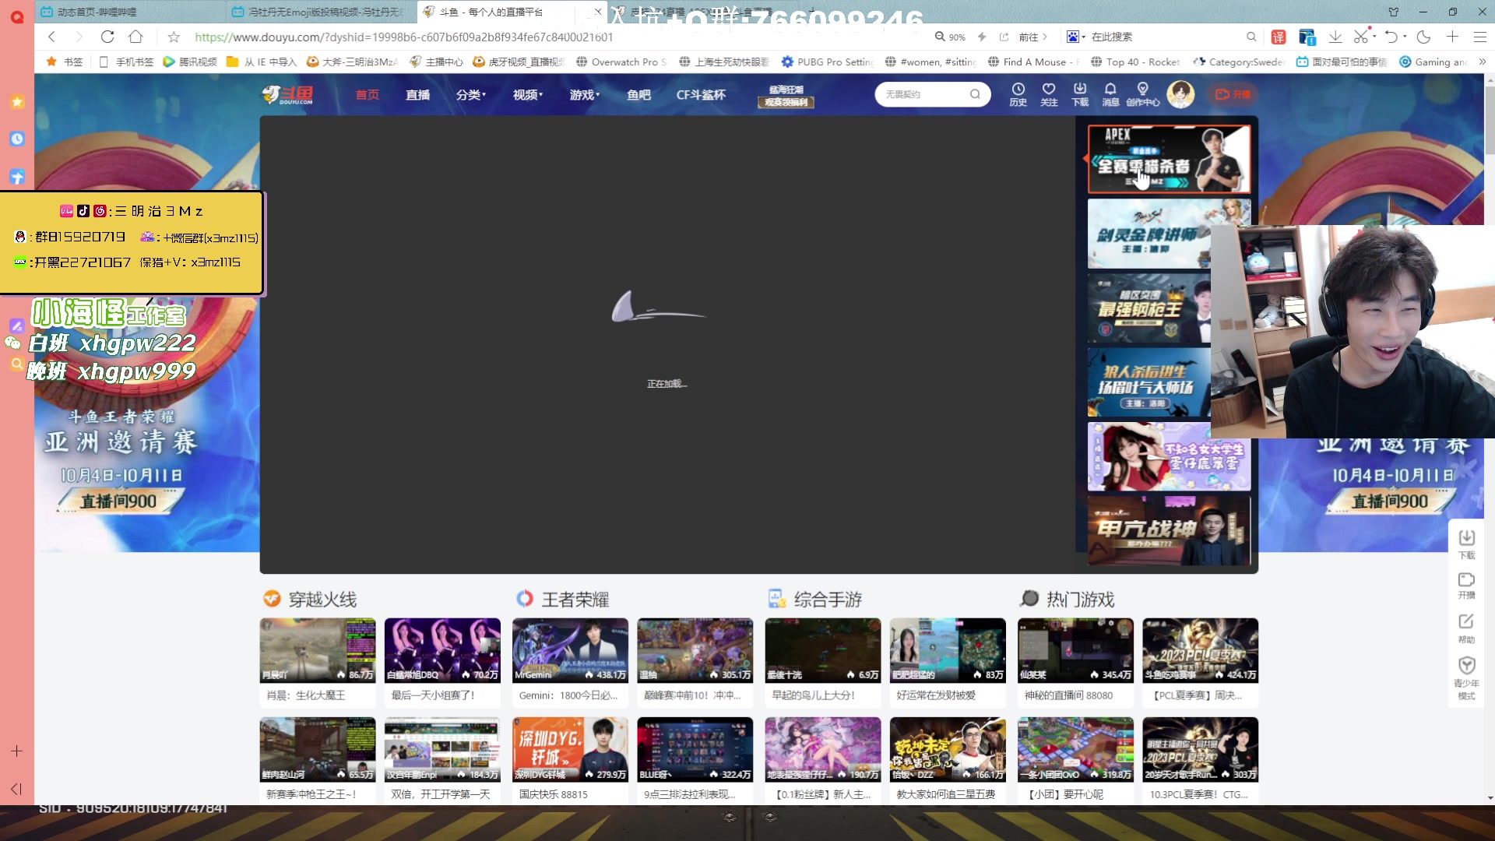Select 直播 in Douyu navigation
The height and width of the screenshot is (841, 1495).
point(417,95)
